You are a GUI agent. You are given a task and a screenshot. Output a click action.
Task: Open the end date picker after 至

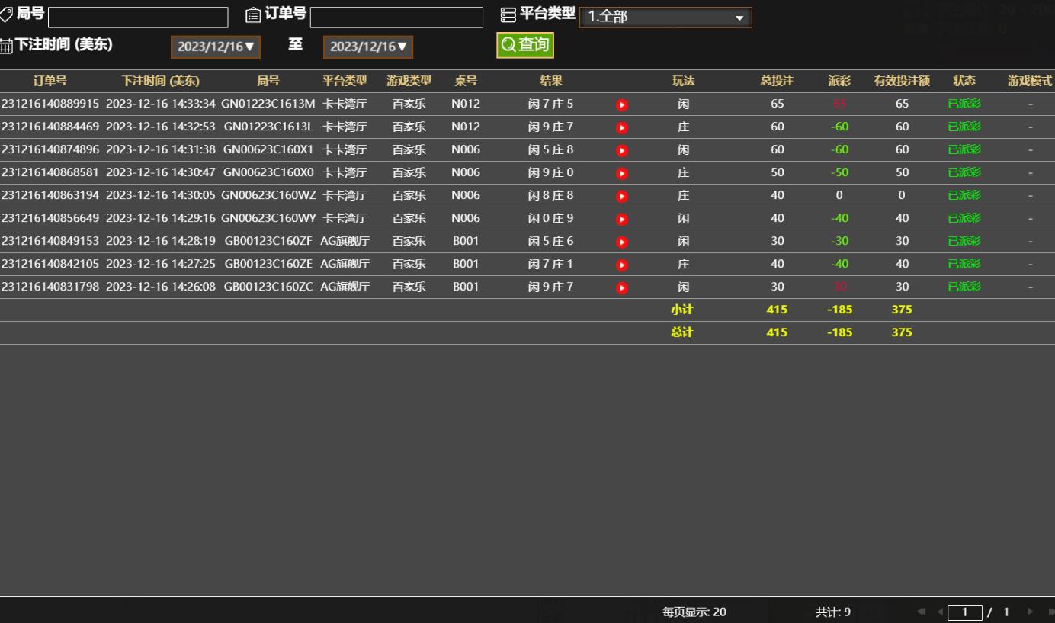point(368,47)
